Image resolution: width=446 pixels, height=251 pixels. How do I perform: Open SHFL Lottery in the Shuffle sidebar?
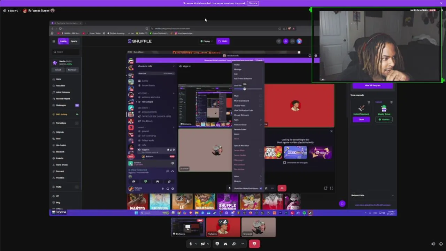click(x=66, y=114)
